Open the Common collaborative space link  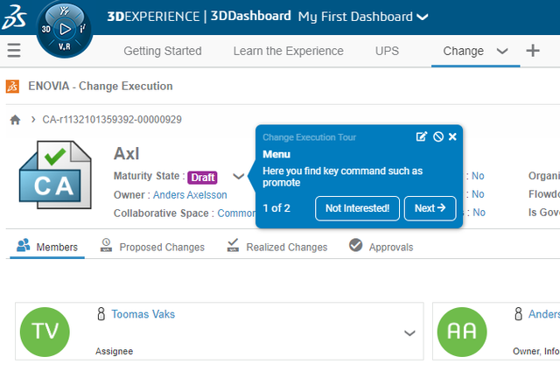coord(236,213)
